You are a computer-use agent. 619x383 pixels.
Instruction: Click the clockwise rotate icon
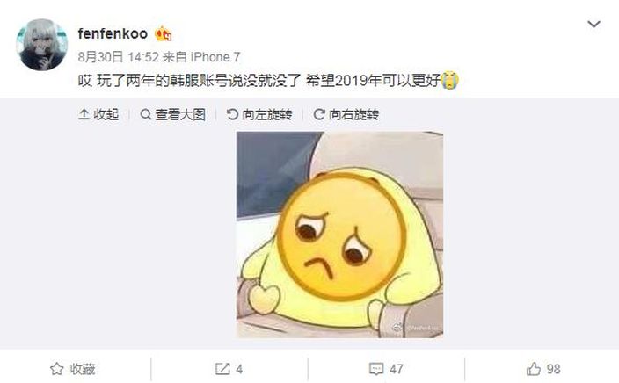coord(319,114)
